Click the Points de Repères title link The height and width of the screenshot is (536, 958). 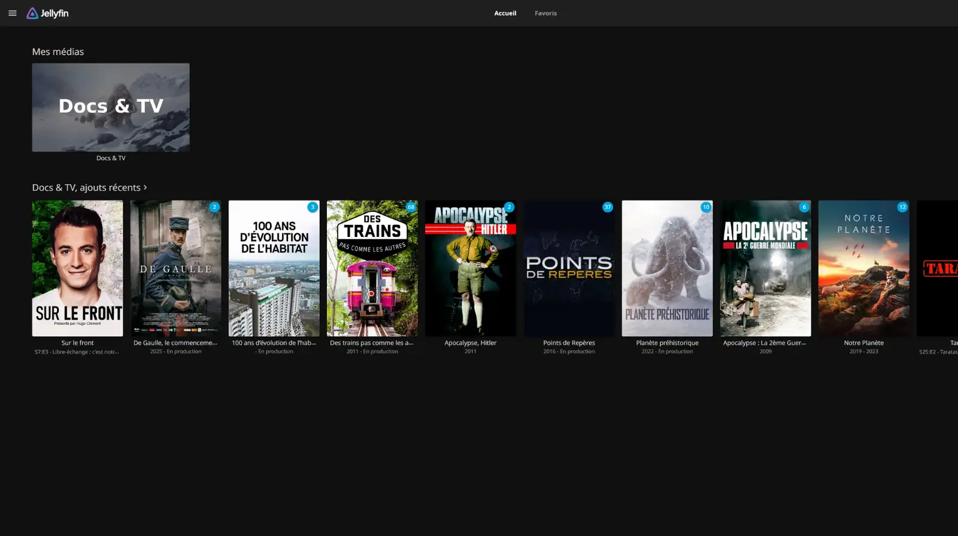tap(569, 343)
